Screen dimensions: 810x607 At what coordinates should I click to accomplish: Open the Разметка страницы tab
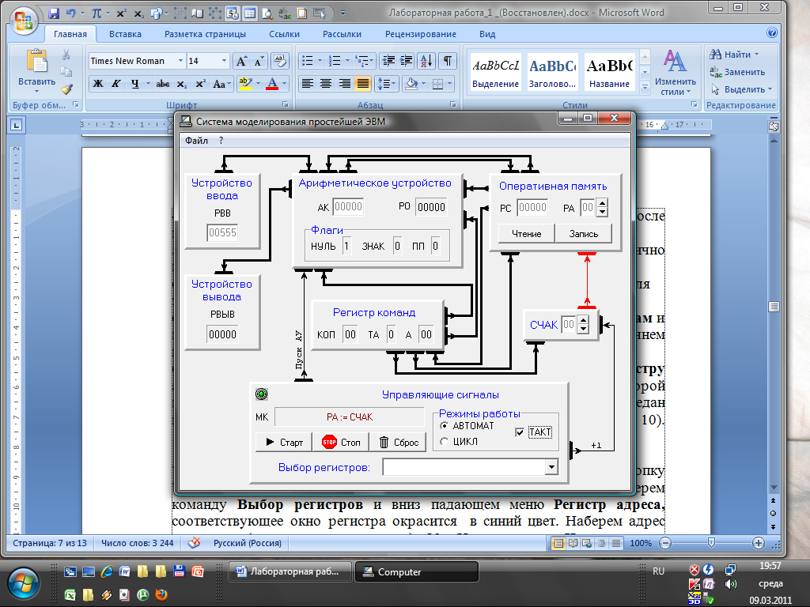point(205,34)
